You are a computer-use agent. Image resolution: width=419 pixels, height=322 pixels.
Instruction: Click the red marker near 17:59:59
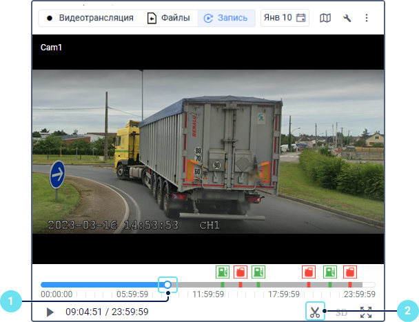point(309,285)
